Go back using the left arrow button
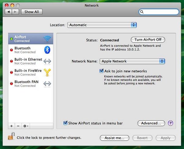The height and width of the screenshot is (149, 184). coord(9,12)
